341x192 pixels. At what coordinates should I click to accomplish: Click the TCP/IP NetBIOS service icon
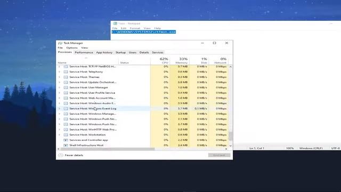[x=66, y=66]
